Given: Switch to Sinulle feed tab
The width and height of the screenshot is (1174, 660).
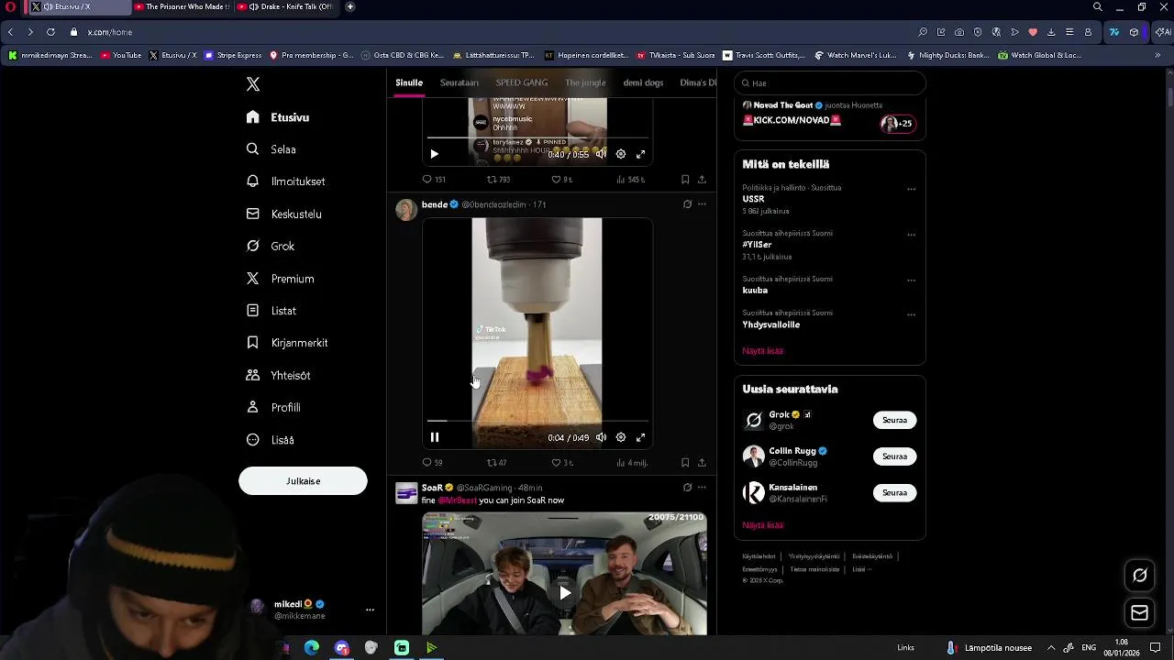Looking at the screenshot, I should point(409,82).
